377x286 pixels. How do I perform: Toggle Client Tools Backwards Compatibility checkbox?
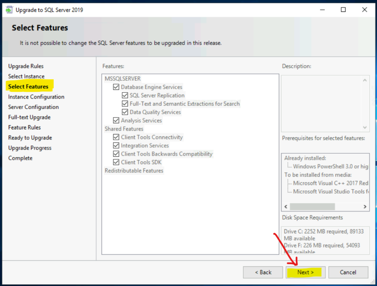click(x=116, y=154)
